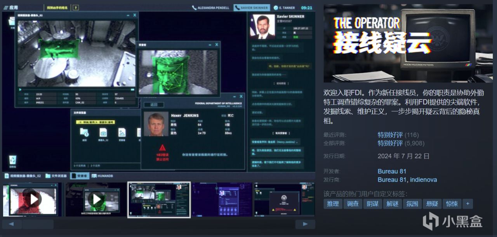Click the right arrow of thumbnail strip

point(305,224)
